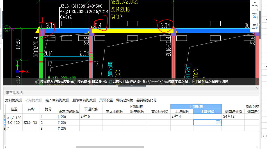Screen dimensions: 267x149
Task: Click 复制跨数据 button
Action: (13, 100)
